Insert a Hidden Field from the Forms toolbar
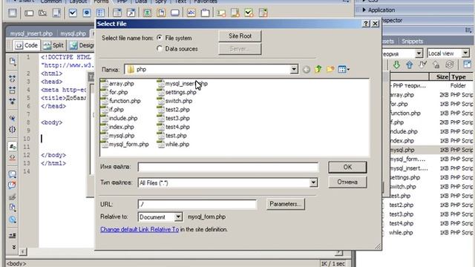The width and height of the screenshot is (475, 267). (42, 13)
